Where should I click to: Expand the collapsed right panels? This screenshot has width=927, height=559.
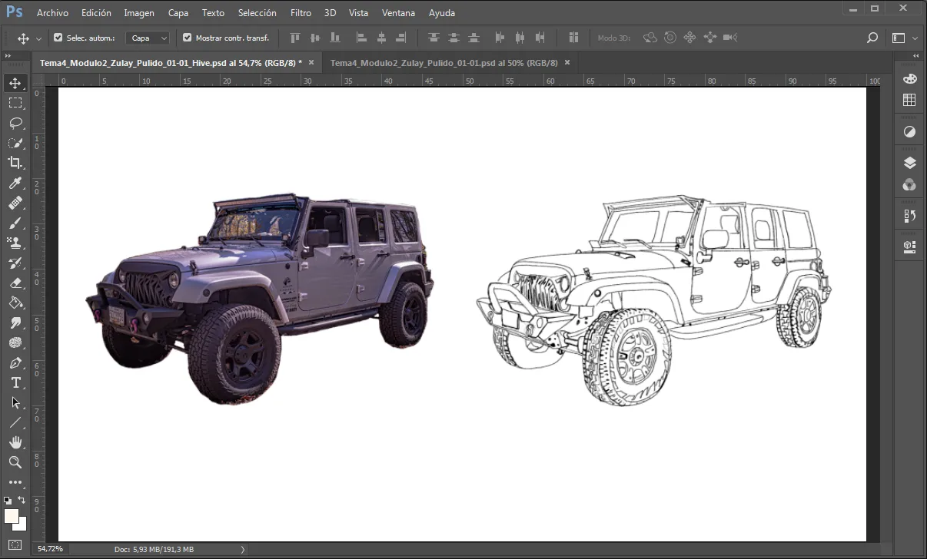(915, 56)
